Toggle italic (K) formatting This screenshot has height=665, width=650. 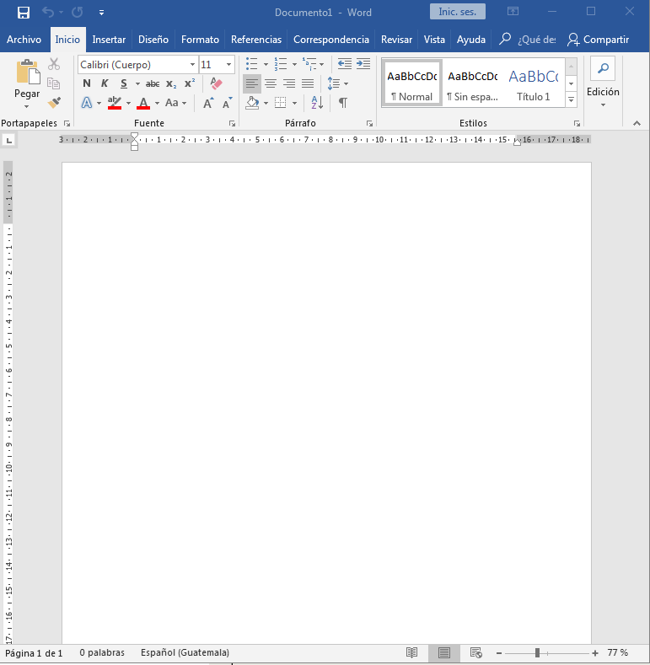click(x=105, y=83)
